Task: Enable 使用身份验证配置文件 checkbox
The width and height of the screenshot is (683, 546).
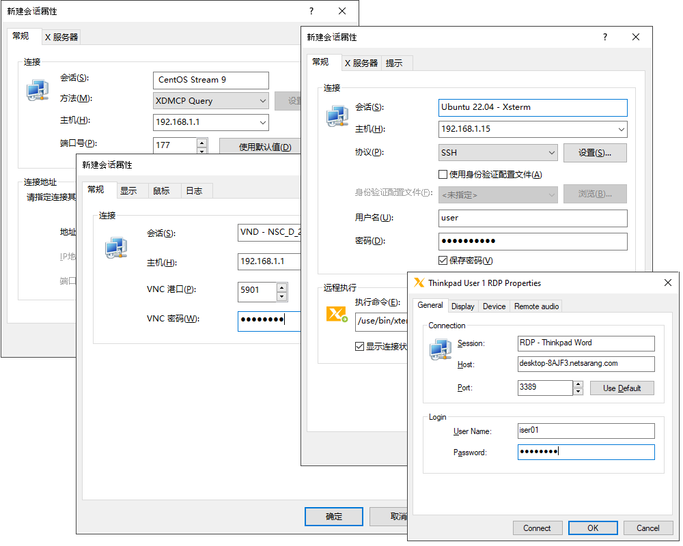Action: click(443, 175)
